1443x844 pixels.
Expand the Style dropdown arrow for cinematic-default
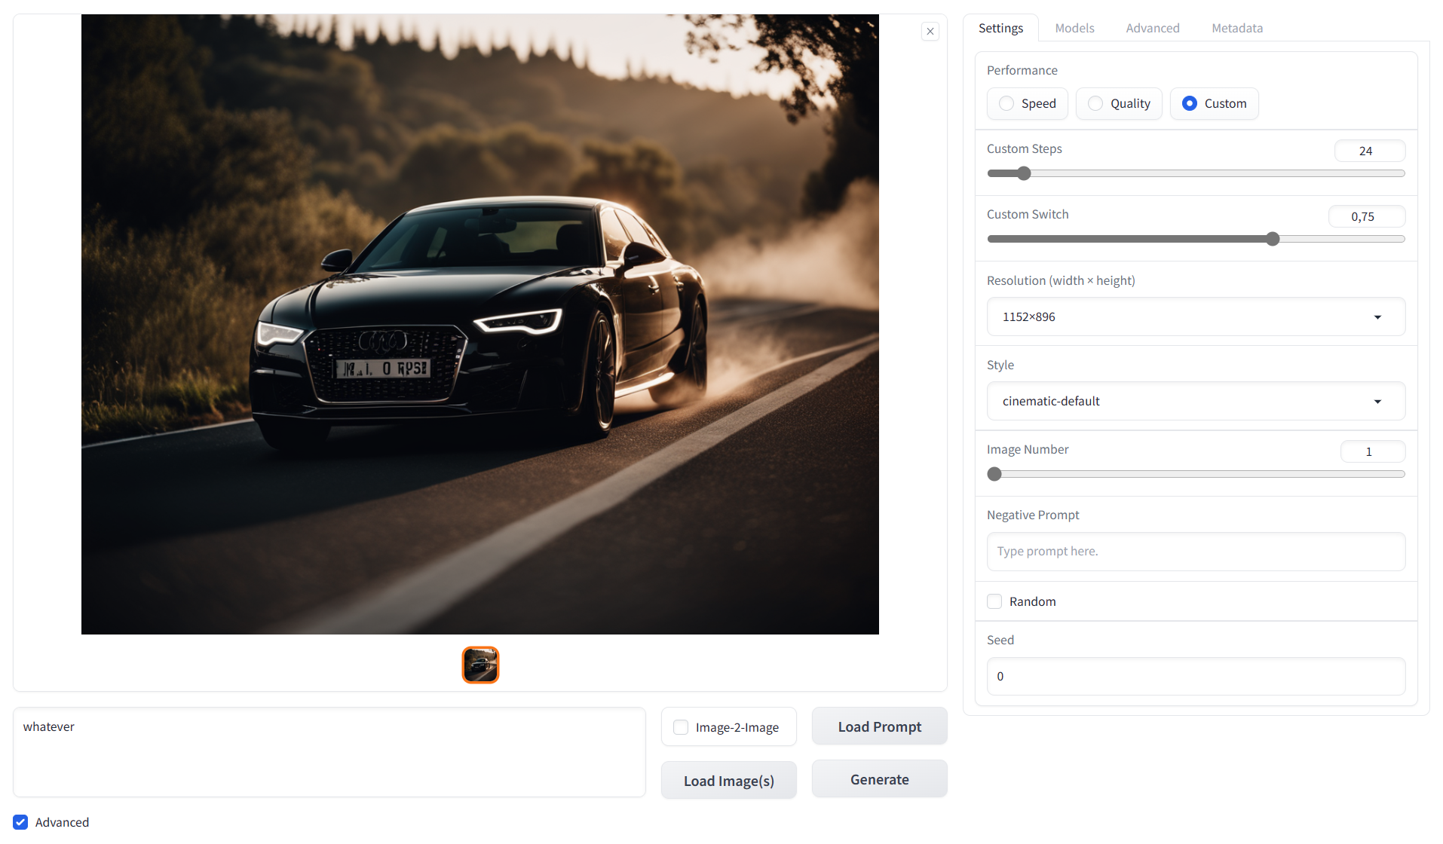click(x=1377, y=402)
